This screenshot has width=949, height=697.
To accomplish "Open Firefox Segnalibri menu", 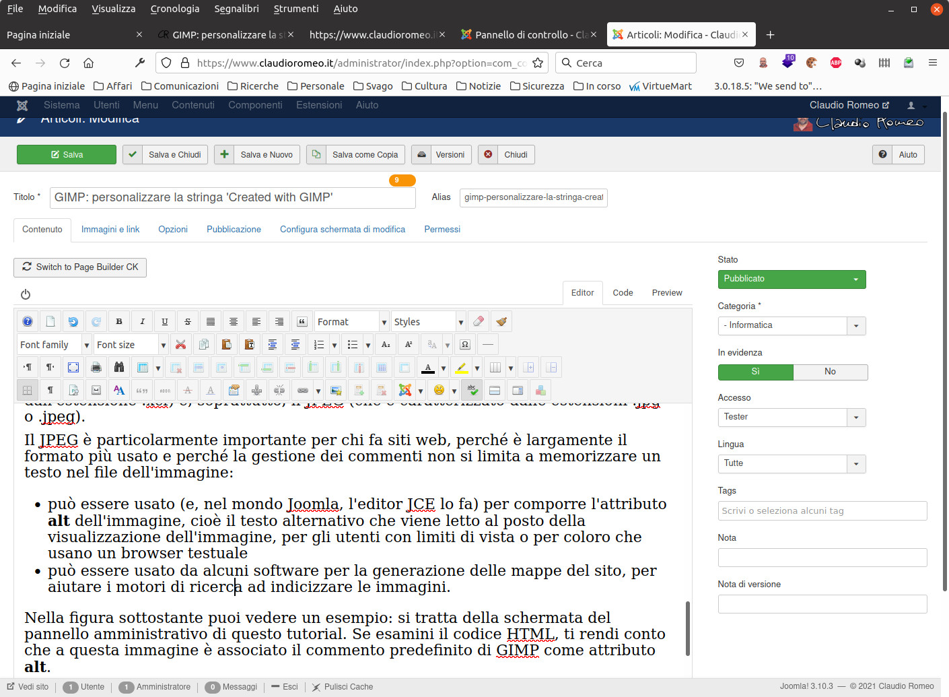I will tap(236, 9).
